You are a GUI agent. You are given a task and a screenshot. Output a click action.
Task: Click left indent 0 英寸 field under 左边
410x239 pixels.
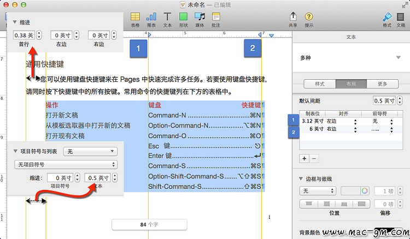click(x=62, y=35)
